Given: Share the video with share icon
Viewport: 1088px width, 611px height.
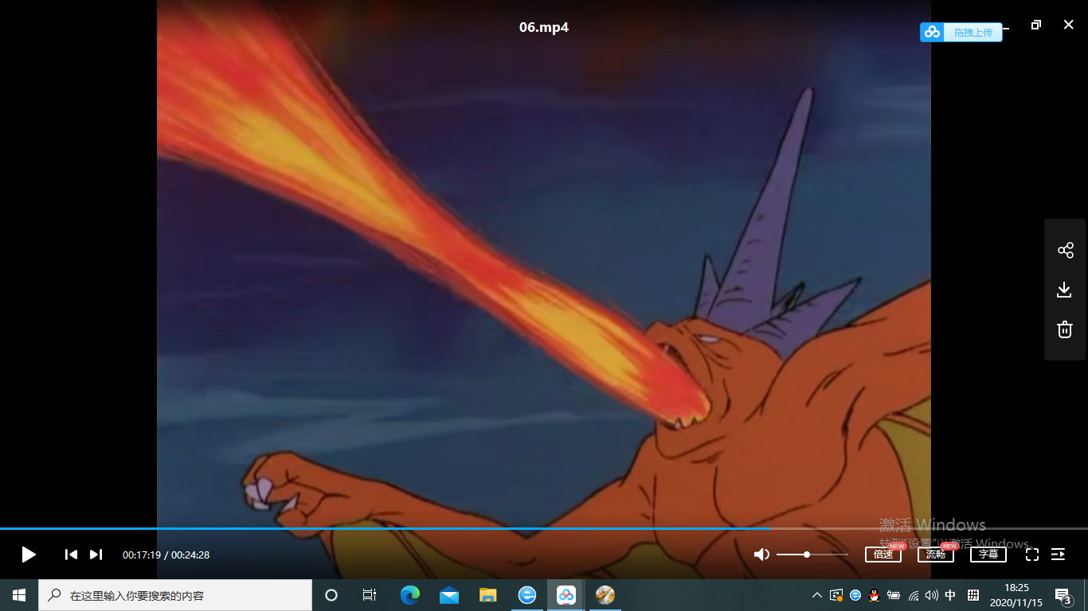Looking at the screenshot, I should click(x=1065, y=251).
